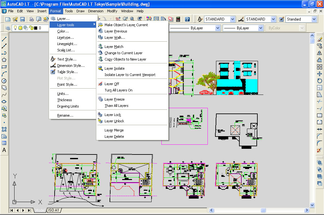Click the Array modify tool
Image resolution: width=324 pixels, height=215 pixels.
[x=320, y=67]
